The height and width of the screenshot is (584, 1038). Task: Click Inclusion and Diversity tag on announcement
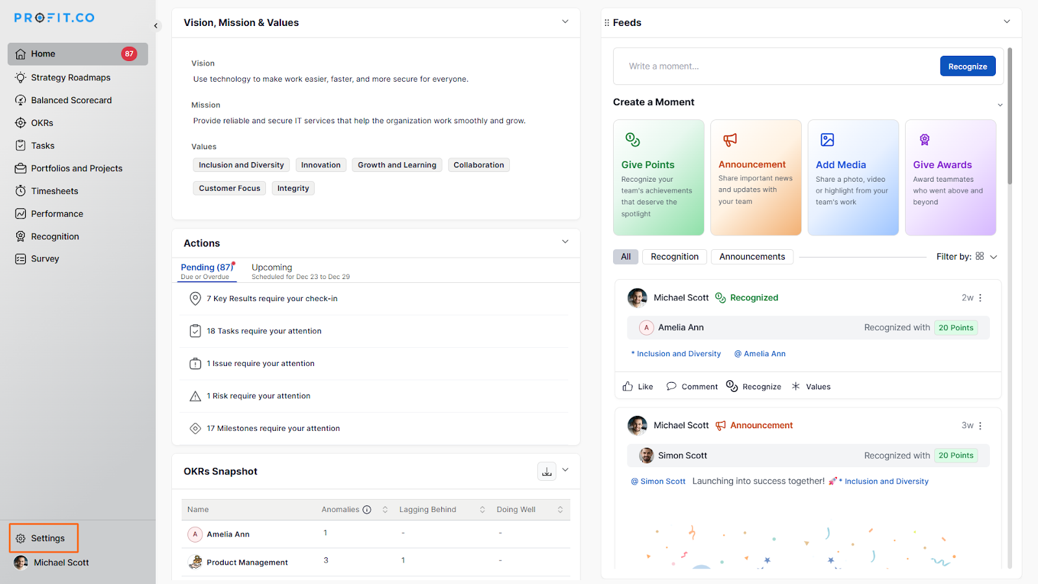(884, 481)
